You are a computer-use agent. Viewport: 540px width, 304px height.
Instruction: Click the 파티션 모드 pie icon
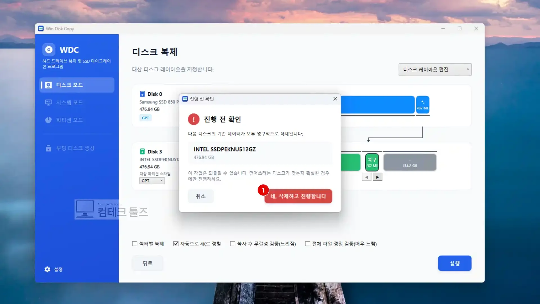[x=48, y=120]
